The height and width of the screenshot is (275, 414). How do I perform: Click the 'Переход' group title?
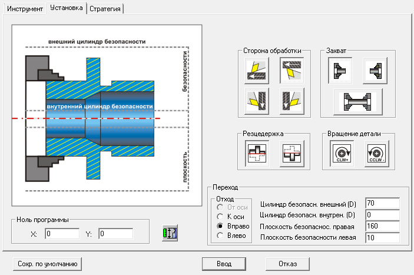click(225, 187)
